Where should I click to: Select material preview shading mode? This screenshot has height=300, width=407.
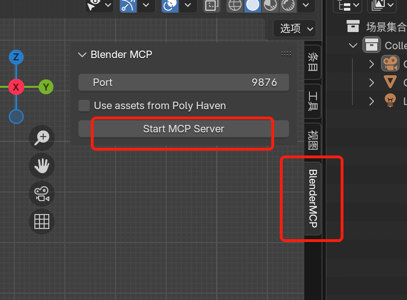pos(270,5)
